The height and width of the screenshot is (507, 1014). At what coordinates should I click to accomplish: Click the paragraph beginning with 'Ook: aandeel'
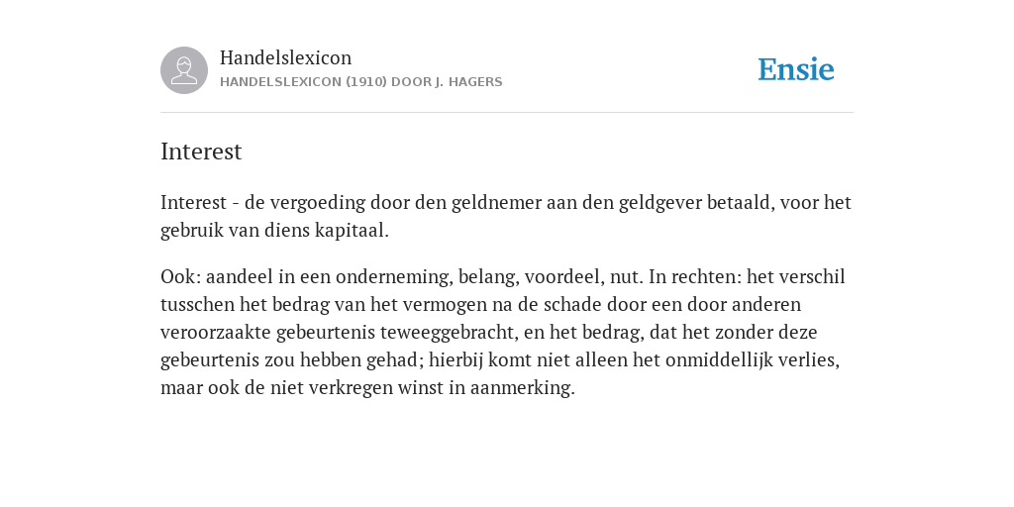tap(503, 332)
